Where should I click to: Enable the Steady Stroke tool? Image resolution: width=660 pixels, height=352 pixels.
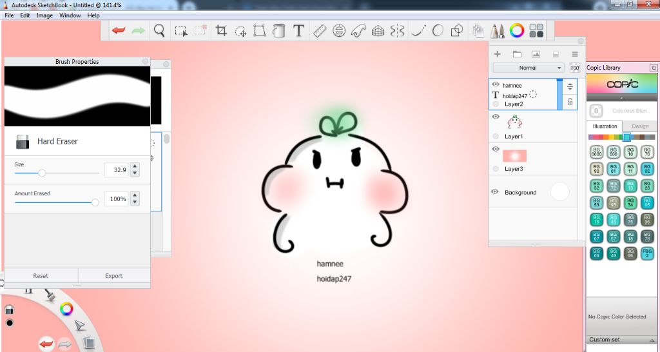pyautogui.click(x=418, y=31)
